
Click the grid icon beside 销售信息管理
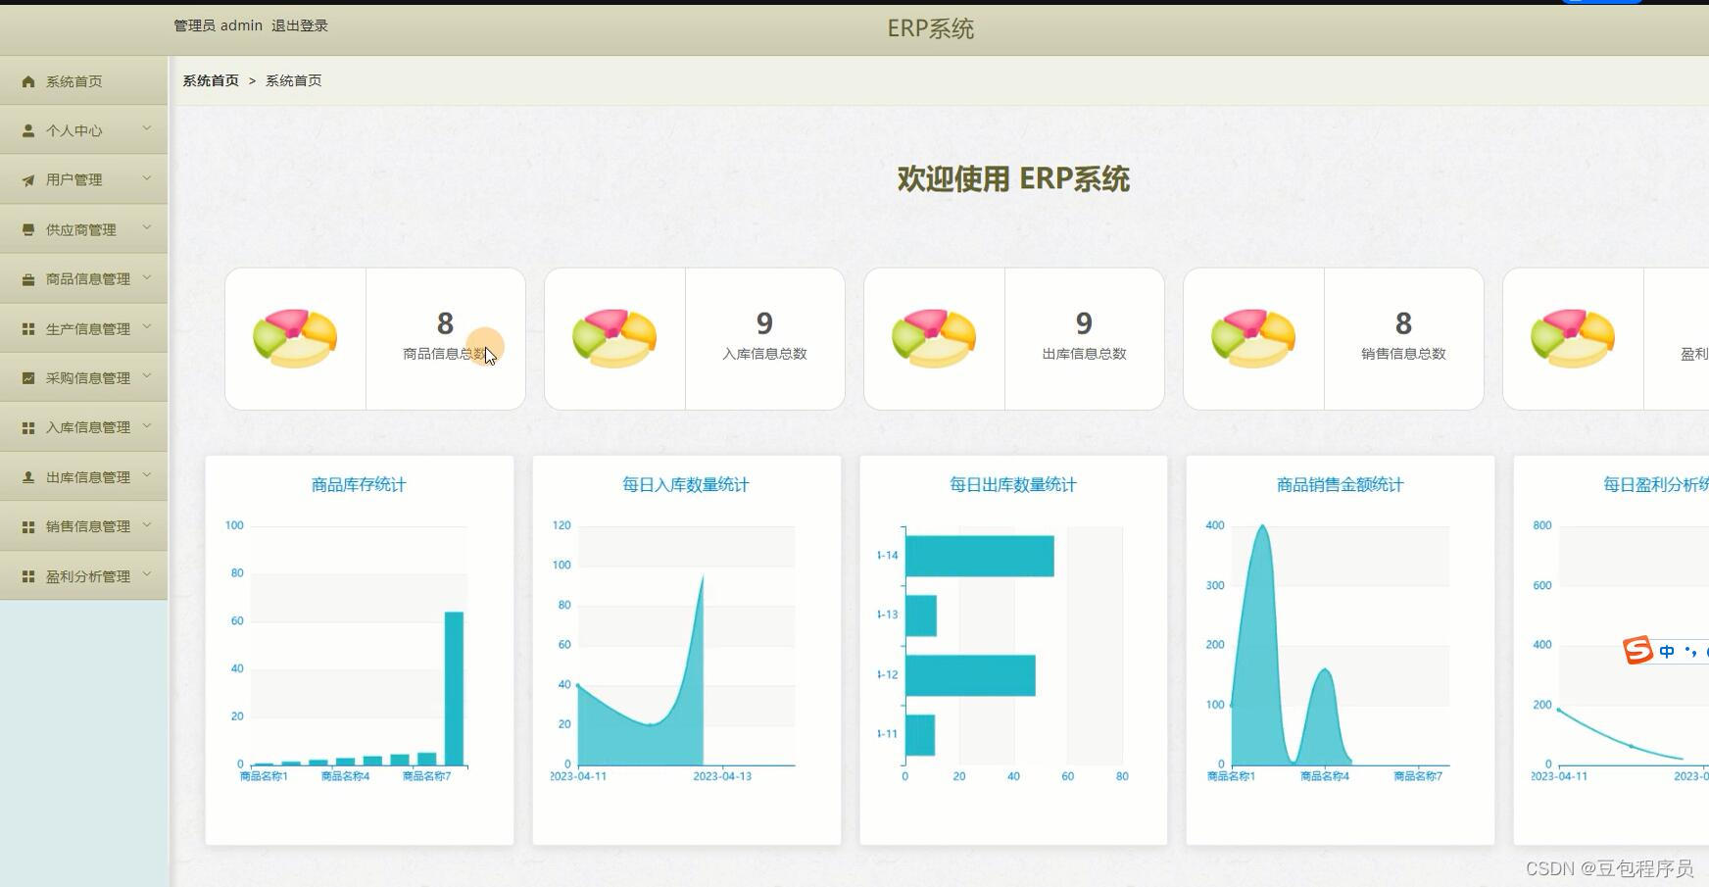(x=27, y=526)
